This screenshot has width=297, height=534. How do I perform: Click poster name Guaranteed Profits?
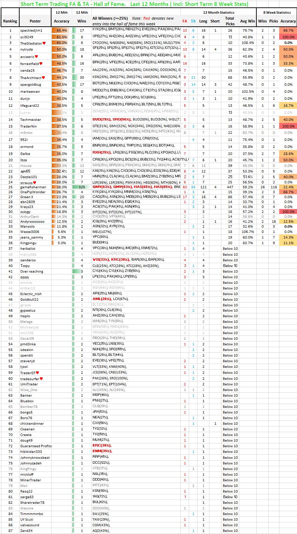(x=36, y=446)
